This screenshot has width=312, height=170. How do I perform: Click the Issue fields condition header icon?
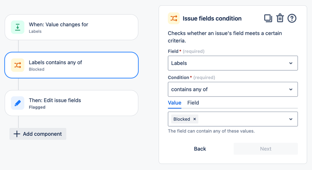coord(174,18)
